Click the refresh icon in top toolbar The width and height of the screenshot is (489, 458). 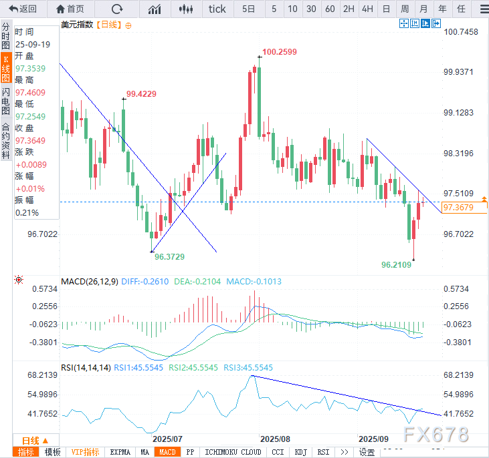click(x=117, y=9)
